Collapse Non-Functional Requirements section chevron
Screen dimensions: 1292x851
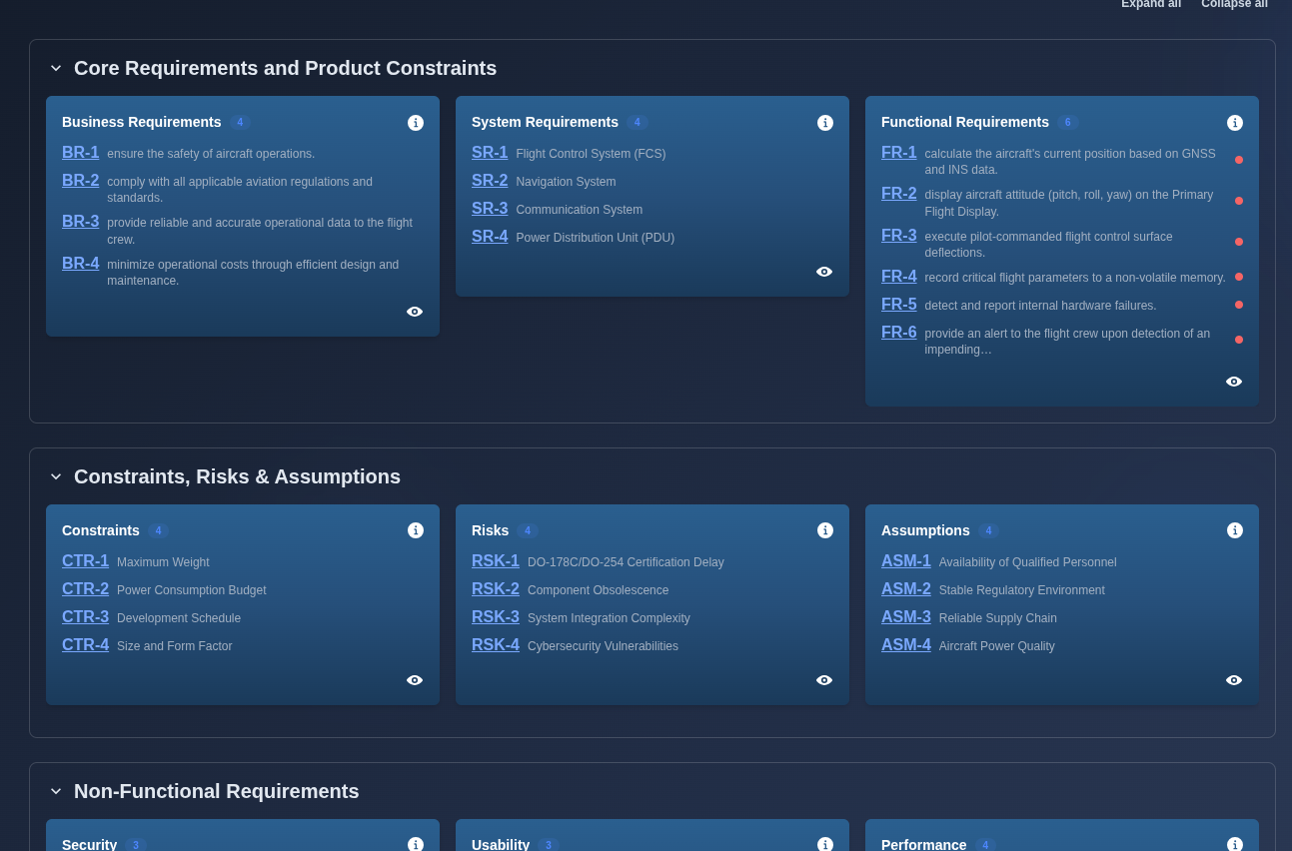pos(56,791)
